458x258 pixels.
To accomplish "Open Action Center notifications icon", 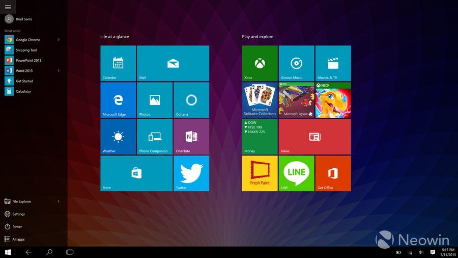I will pos(433,252).
